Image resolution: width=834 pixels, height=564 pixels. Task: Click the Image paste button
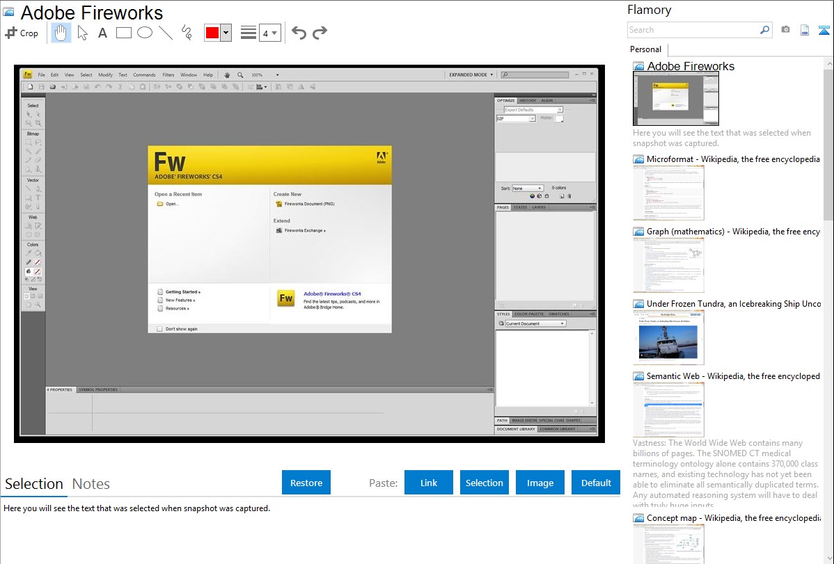[540, 483]
